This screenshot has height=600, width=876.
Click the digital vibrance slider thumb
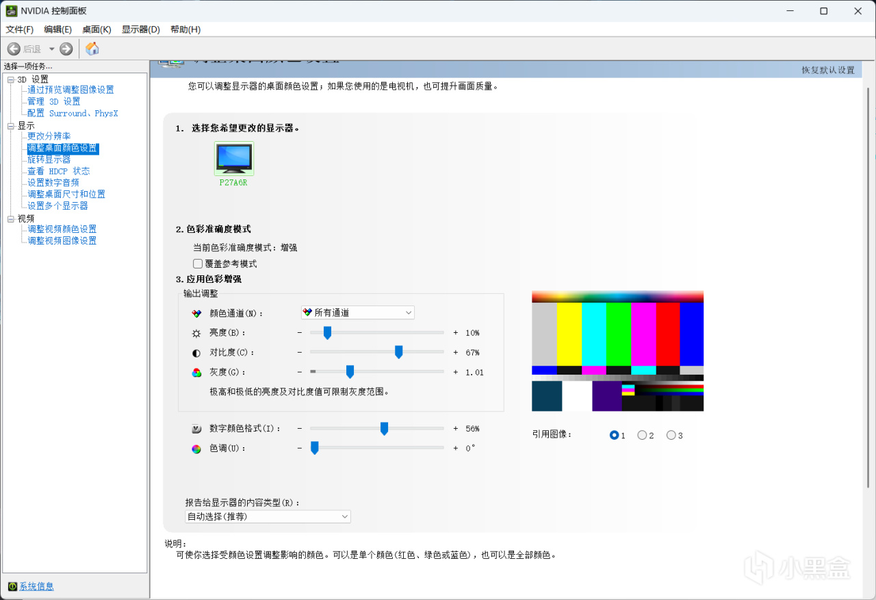[x=384, y=429]
